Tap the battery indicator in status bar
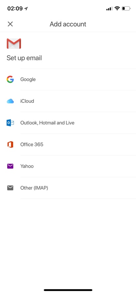 [x=126, y=8]
